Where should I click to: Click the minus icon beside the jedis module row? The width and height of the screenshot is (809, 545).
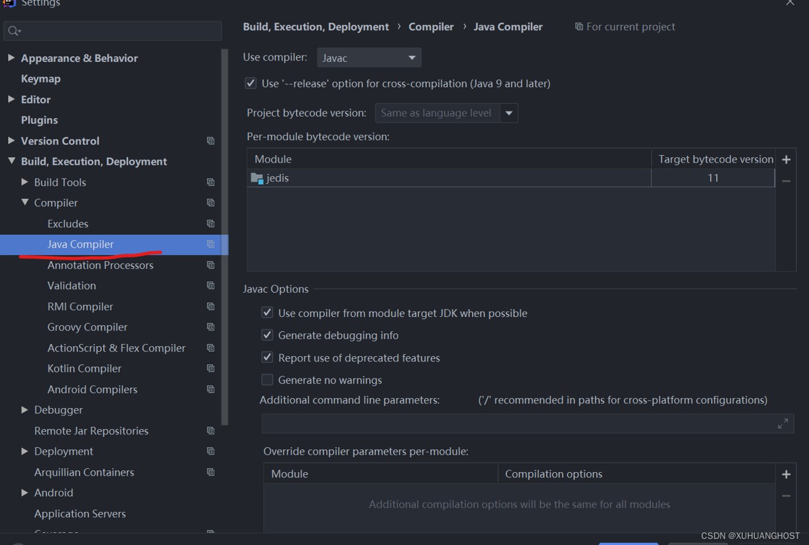click(786, 181)
